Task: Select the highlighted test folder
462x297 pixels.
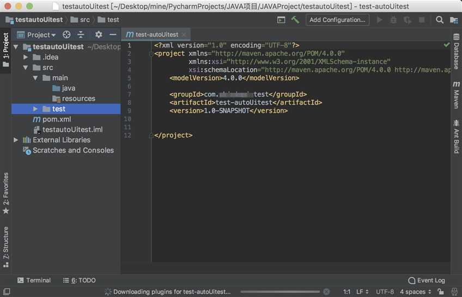Action: (x=66, y=109)
